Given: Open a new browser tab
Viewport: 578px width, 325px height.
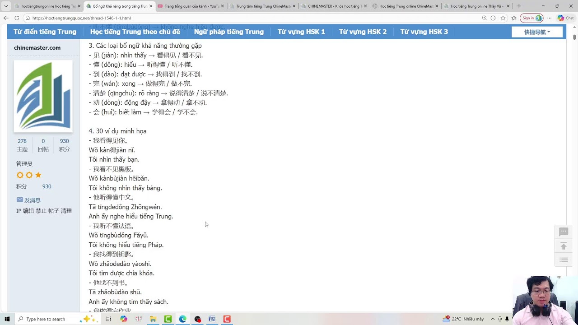Looking at the screenshot, I should [519, 6].
